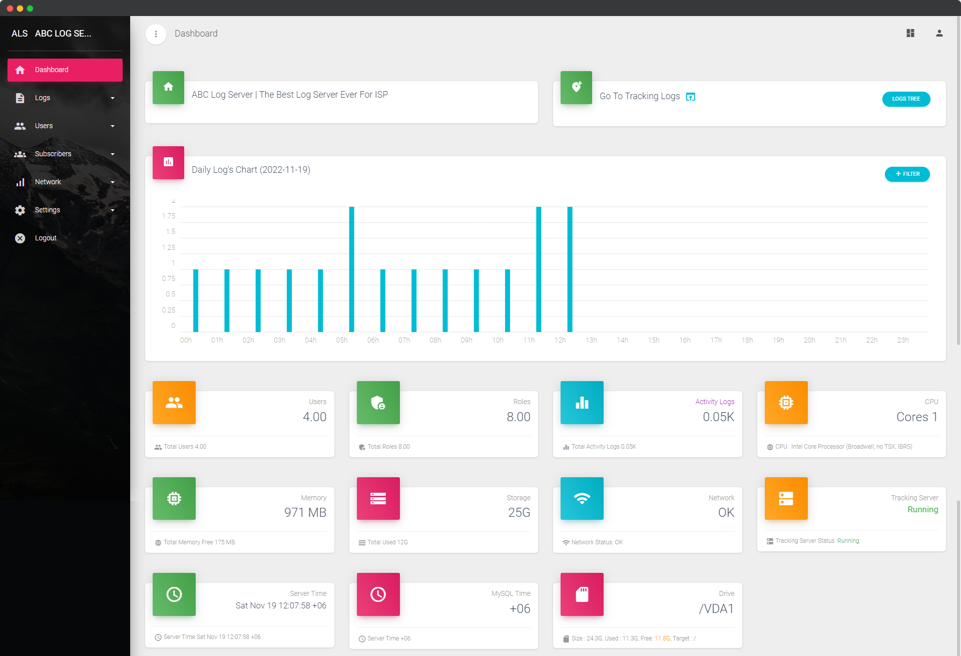Open the Subscribers sidebar menu item
This screenshot has height=656, width=961.
coord(65,154)
